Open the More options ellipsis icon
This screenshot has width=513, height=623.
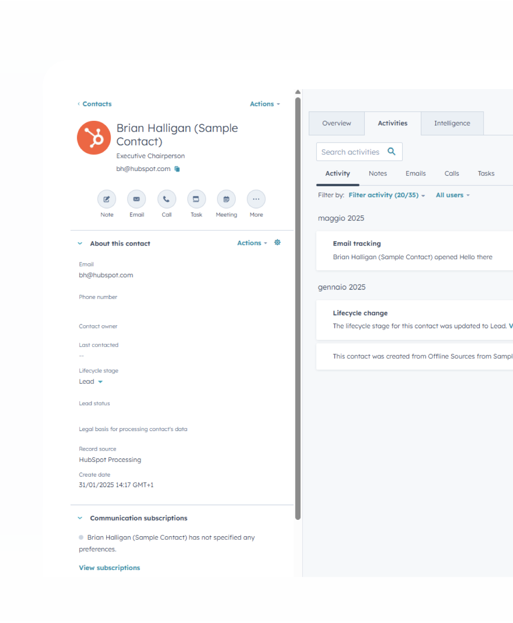(256, 199)
